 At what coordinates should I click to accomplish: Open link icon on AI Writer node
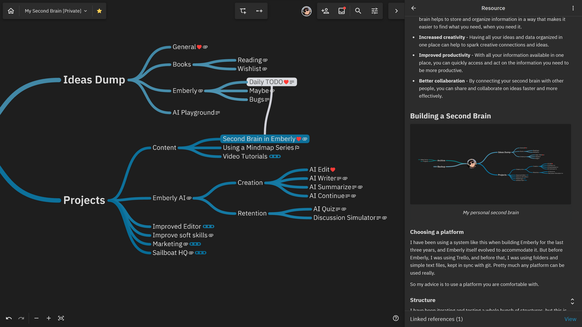point(345,178)
